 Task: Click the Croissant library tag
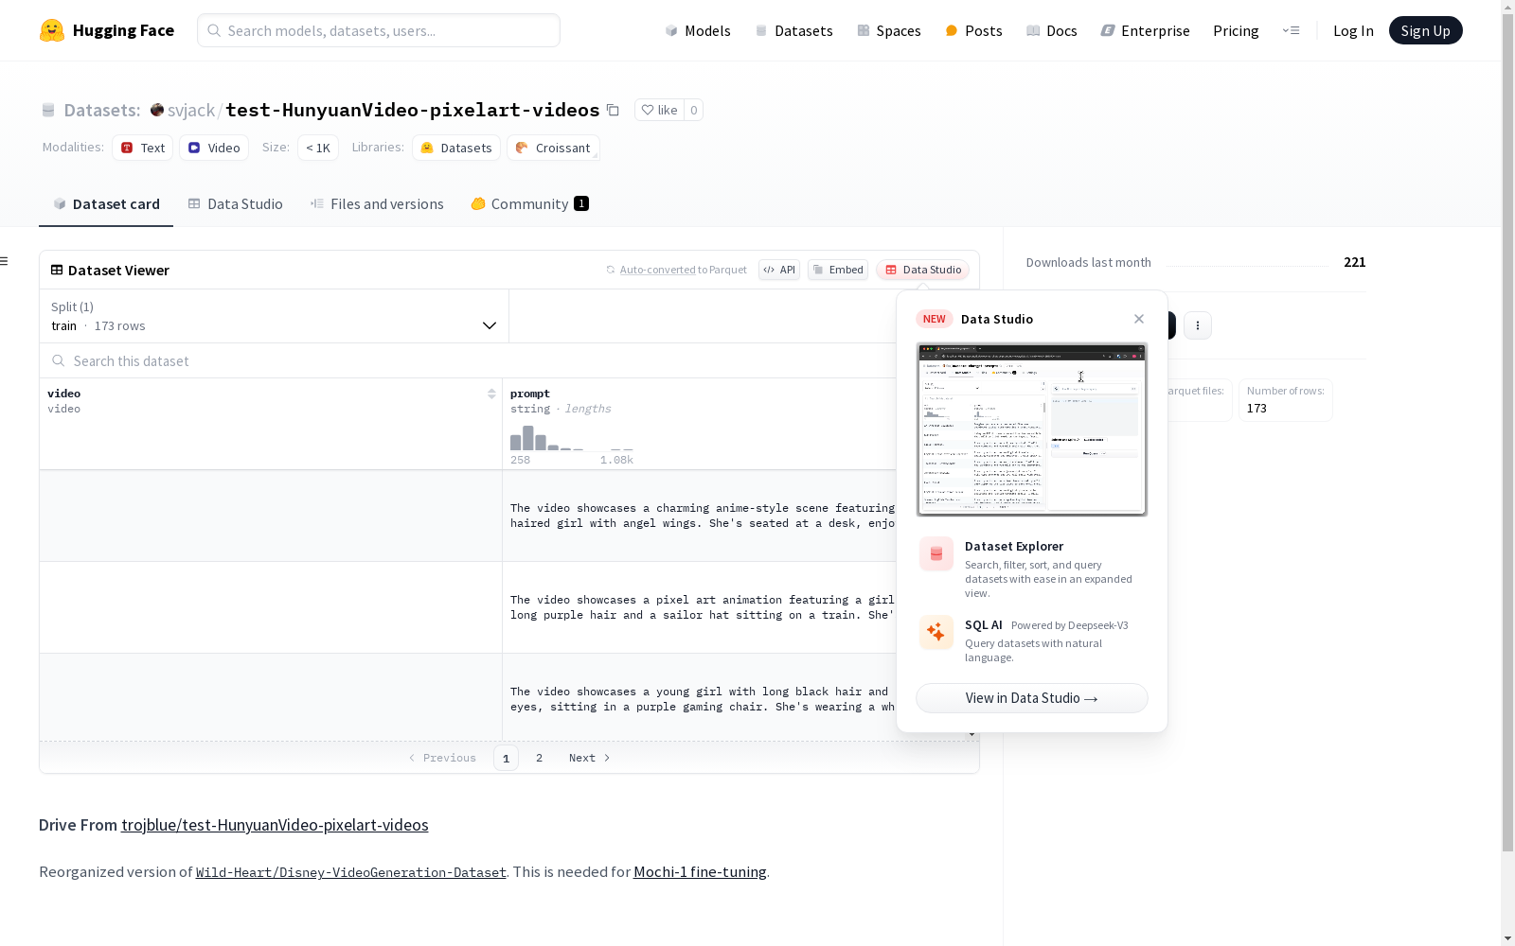point(553,148)
